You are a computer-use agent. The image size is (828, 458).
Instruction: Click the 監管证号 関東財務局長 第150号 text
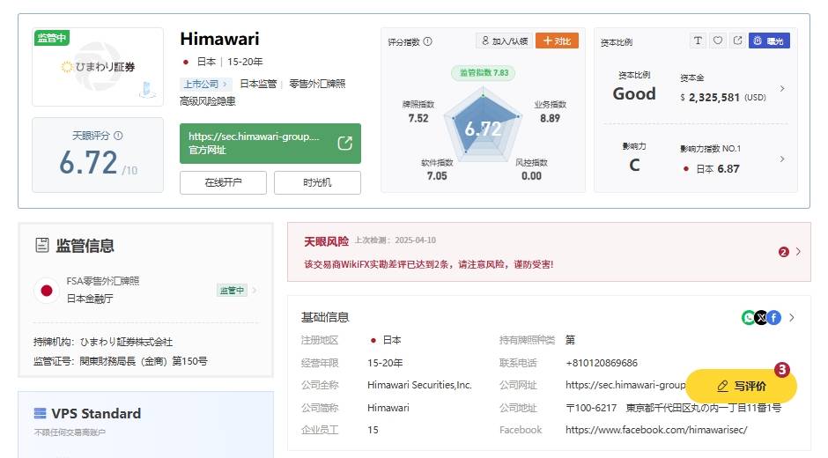click(x=121, y=361)
